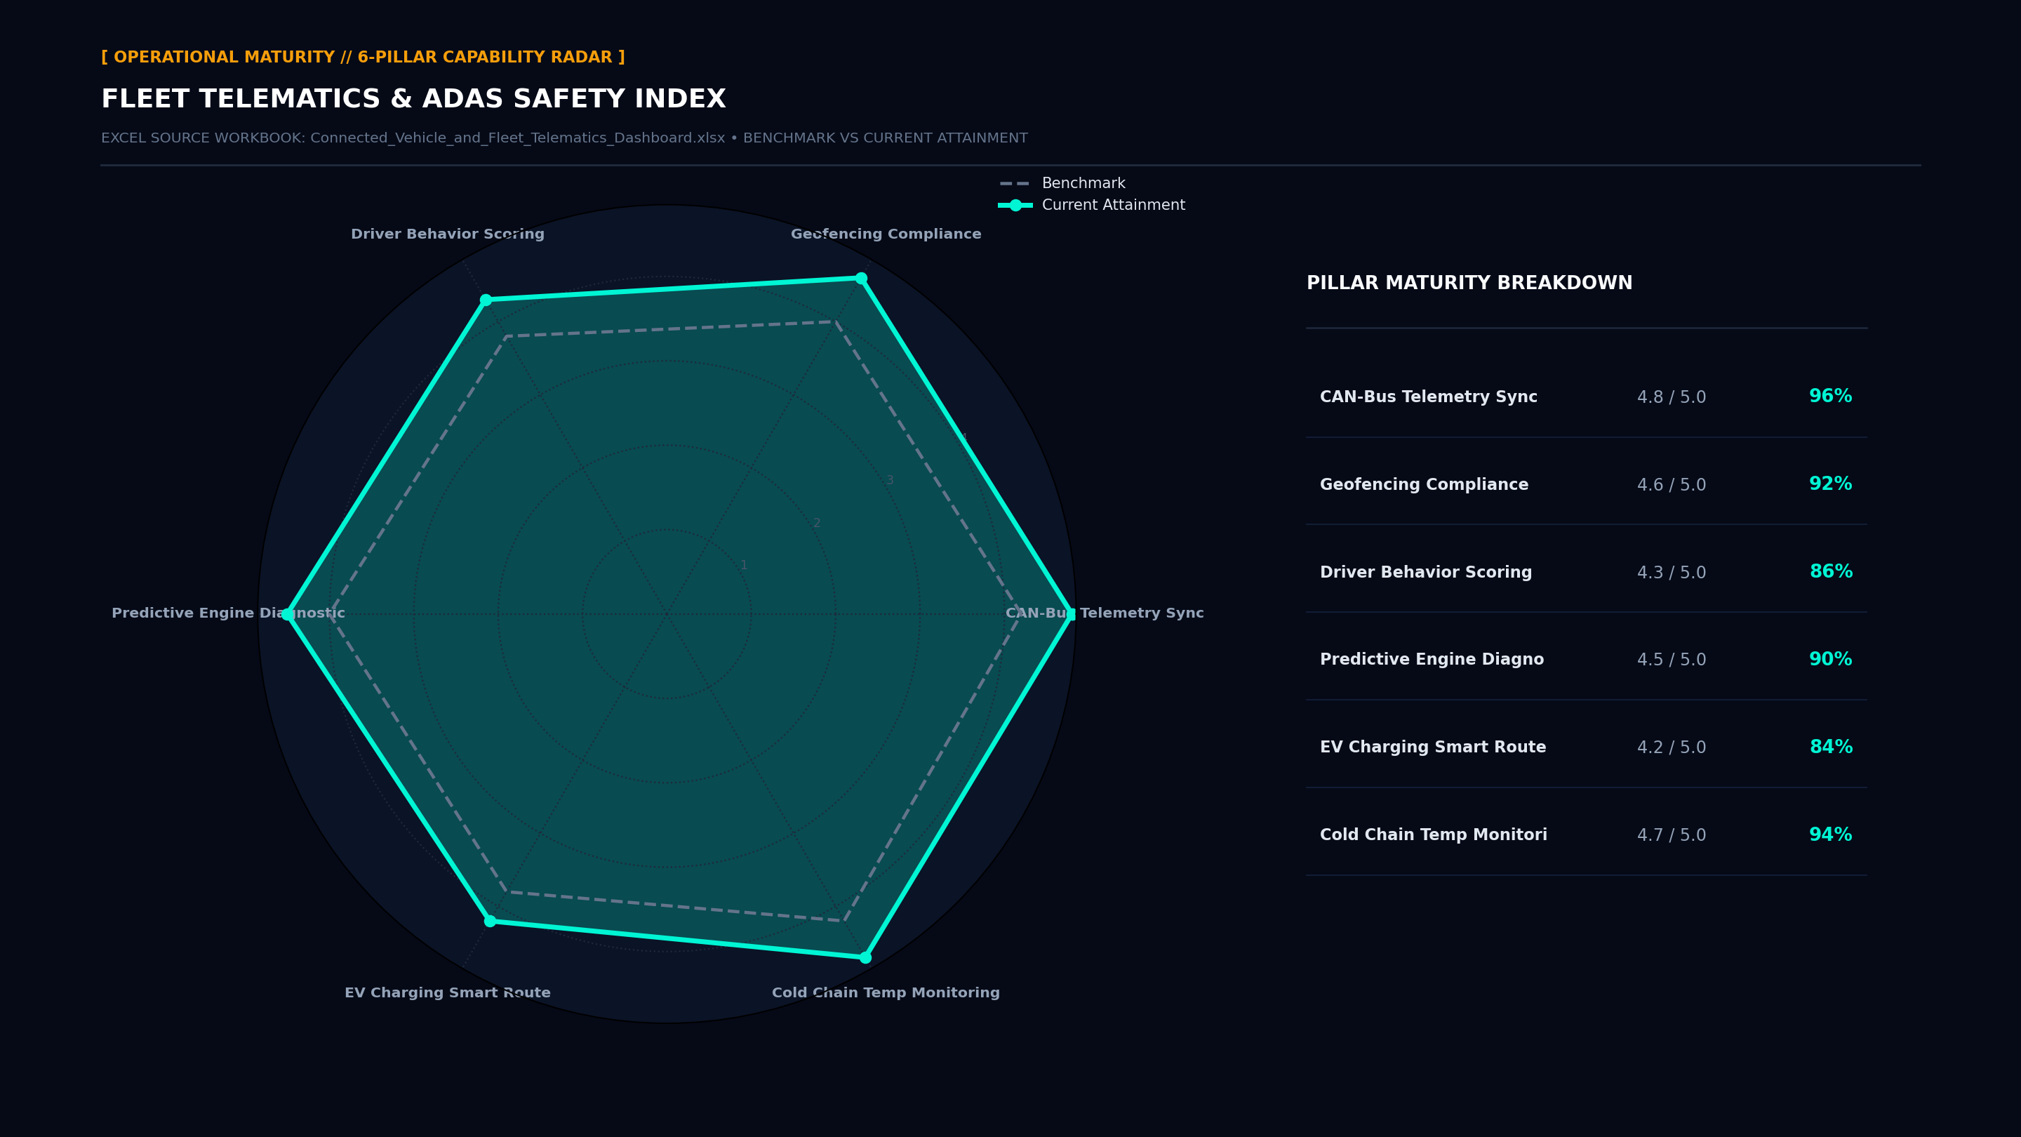Viewport: 2021px width, 1137px height.
Task: Click the radial gridline label 2
Action: coord(817,524)
